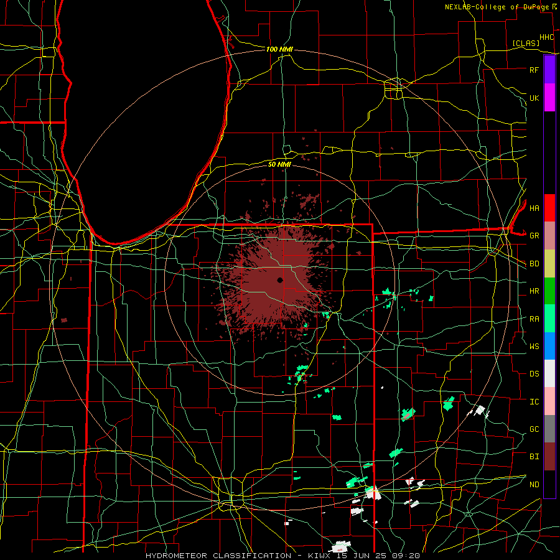Click the black radar site dot
The image size is (560, 560).
coord(280,280)
